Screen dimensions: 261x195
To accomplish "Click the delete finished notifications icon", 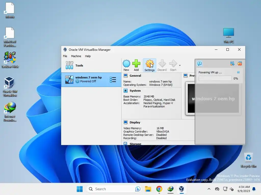I will pos(240,63).
